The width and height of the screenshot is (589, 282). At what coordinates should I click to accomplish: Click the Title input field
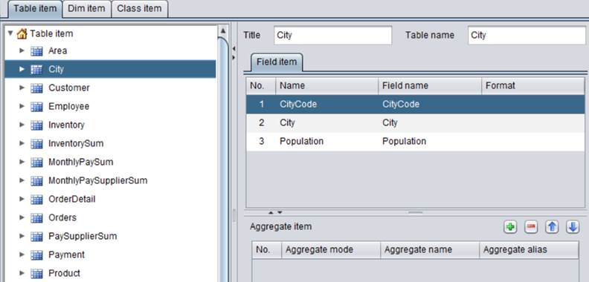333,36
